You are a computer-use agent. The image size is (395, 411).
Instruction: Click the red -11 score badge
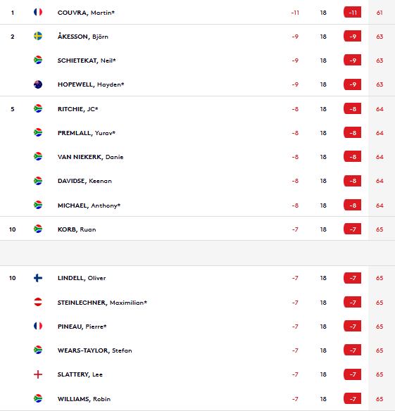pyautogui.click(x=352, y=13)
